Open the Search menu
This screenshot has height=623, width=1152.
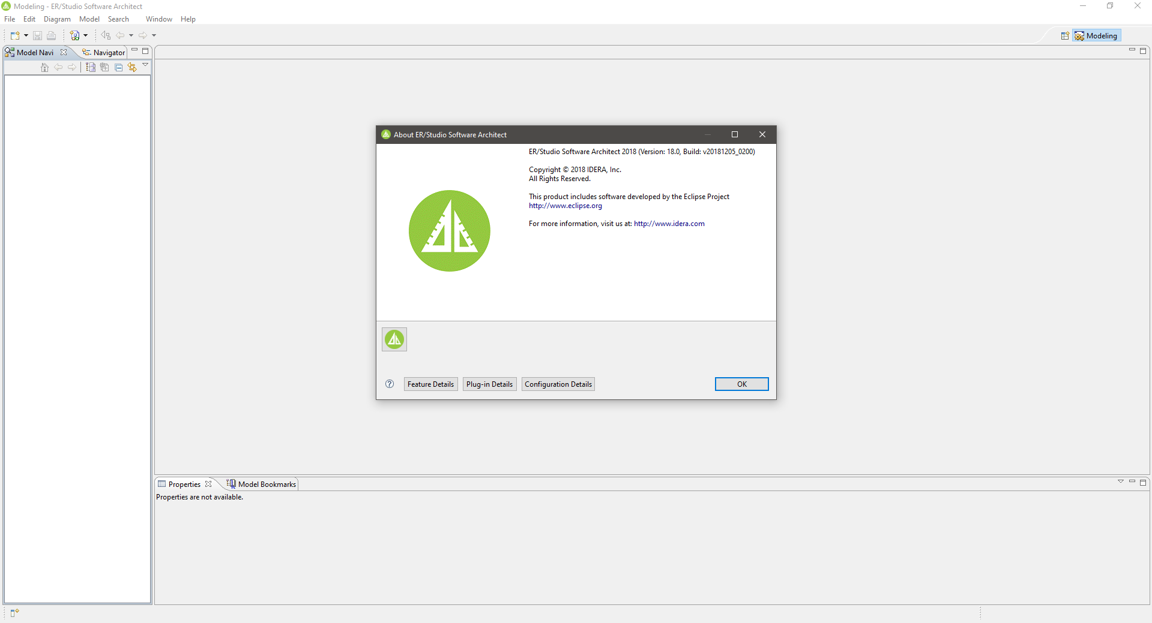118,19
